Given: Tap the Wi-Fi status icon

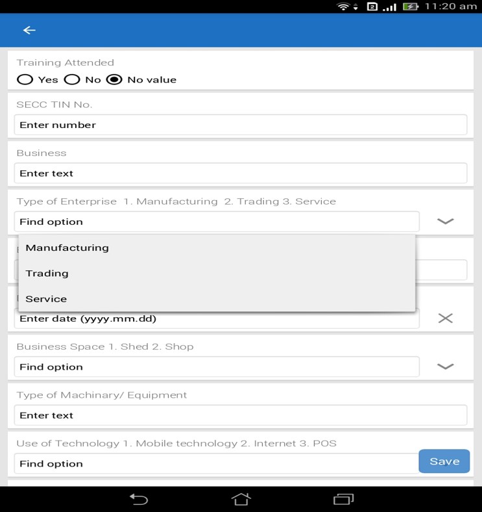Looking at the screenshot, I should (x=343, y=6).
